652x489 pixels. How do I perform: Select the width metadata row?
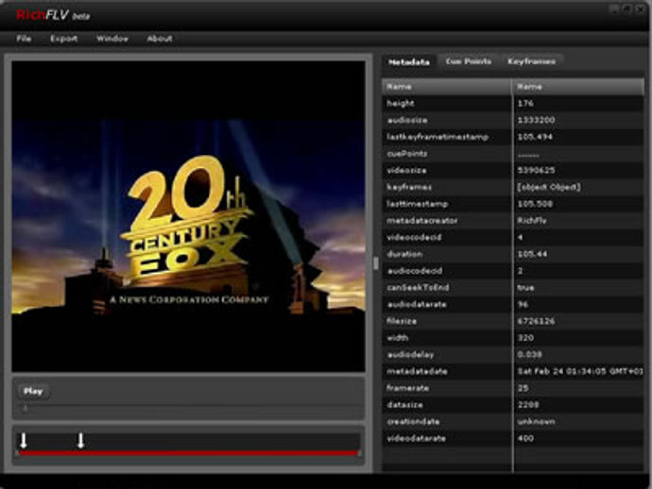click(513, 338)
